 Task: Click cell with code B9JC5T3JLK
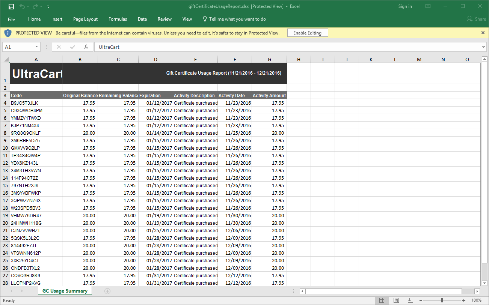click(x=36, y=103)
